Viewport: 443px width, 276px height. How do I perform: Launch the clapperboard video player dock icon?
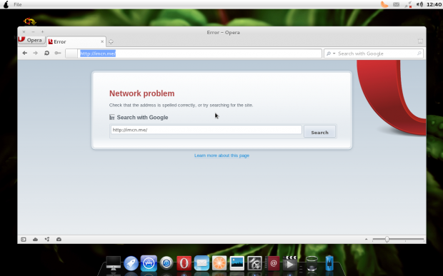[x=290, y=263]
